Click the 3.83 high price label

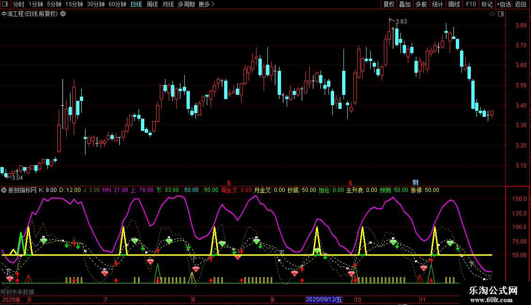(x=401, y=22)
